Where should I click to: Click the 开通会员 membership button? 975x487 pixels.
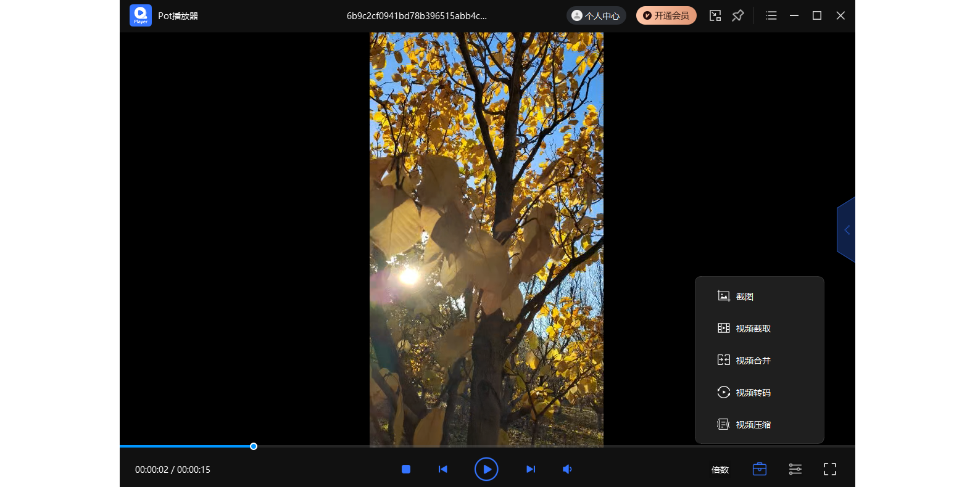coord(666,15)
